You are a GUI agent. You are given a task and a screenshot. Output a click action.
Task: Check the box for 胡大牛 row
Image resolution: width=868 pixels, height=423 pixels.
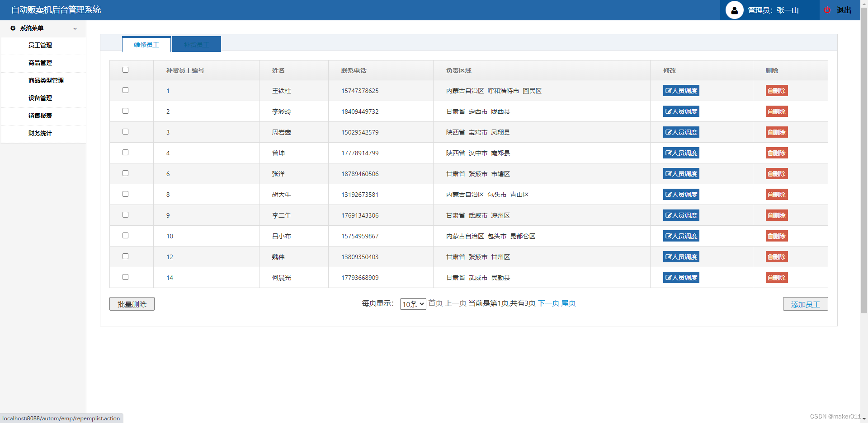[x=125, y=194]
